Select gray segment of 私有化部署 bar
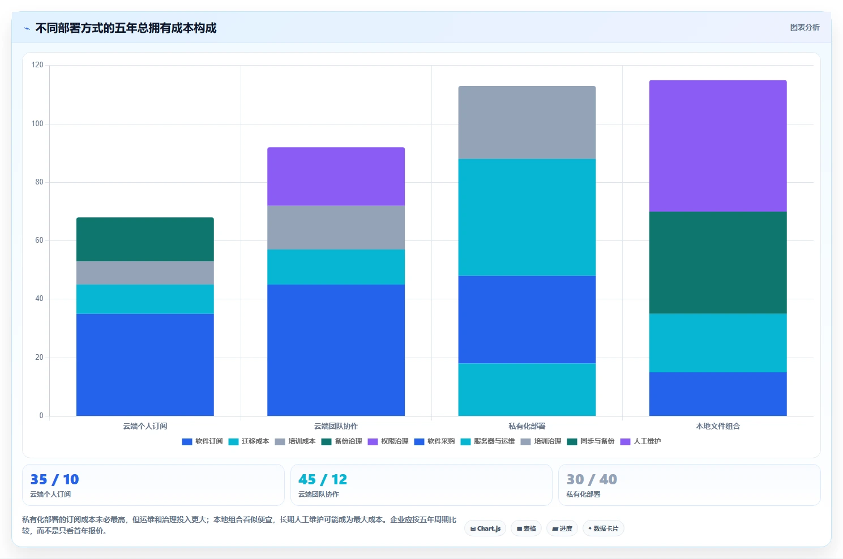The width and height of the screenshot is (843, 559). click(x=527, y=122)
